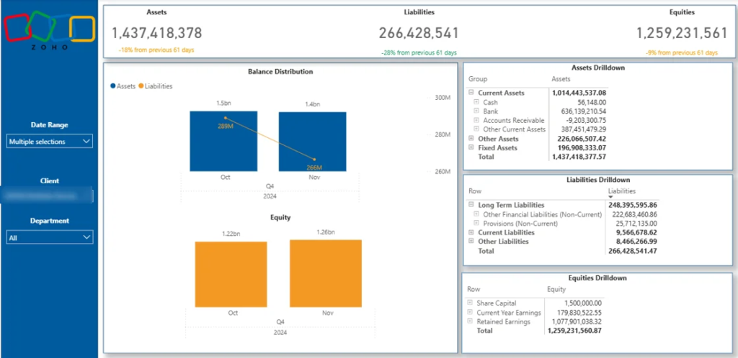Click the Bank value 636,139,210.54

[584, 111]
